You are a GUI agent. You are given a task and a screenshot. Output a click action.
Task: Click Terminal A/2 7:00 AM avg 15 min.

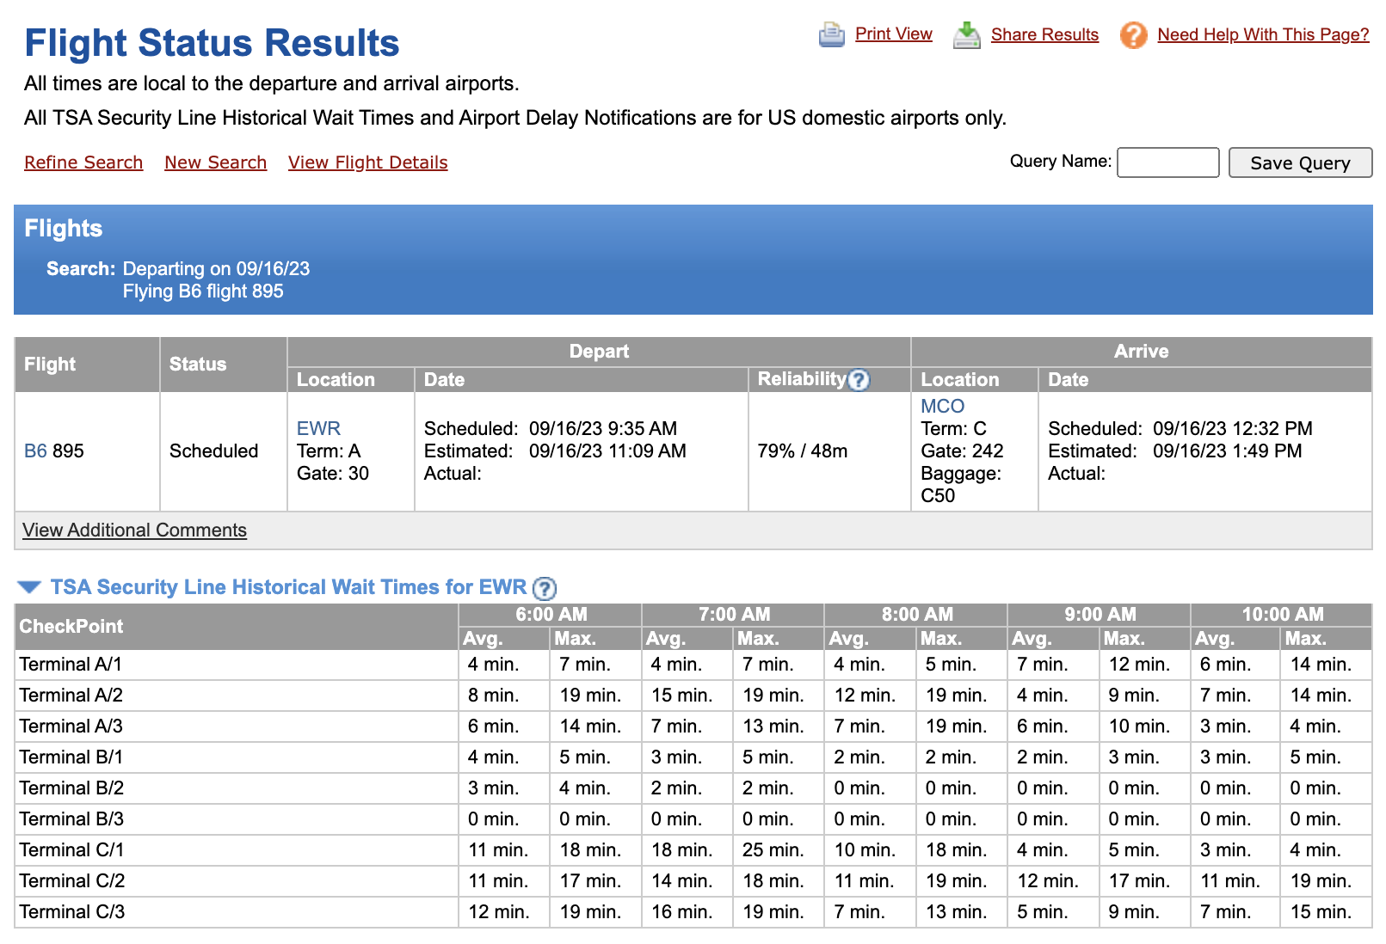pos(681,695)
